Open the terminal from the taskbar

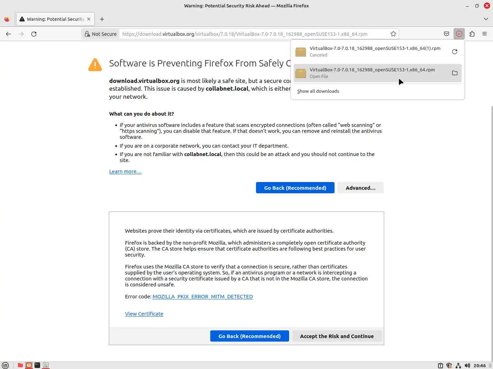click(37, 365)
